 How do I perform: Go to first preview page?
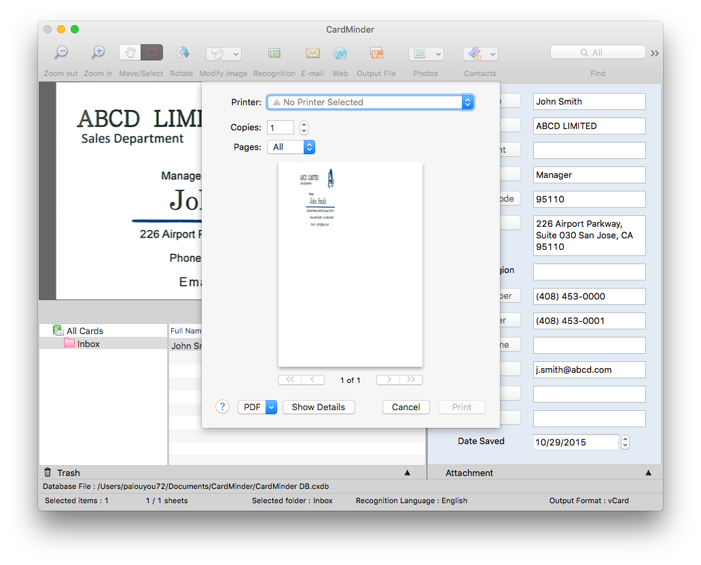[289, 380]
